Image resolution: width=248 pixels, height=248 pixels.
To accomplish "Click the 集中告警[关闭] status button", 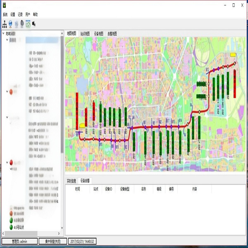I will [x=50, y=241].
